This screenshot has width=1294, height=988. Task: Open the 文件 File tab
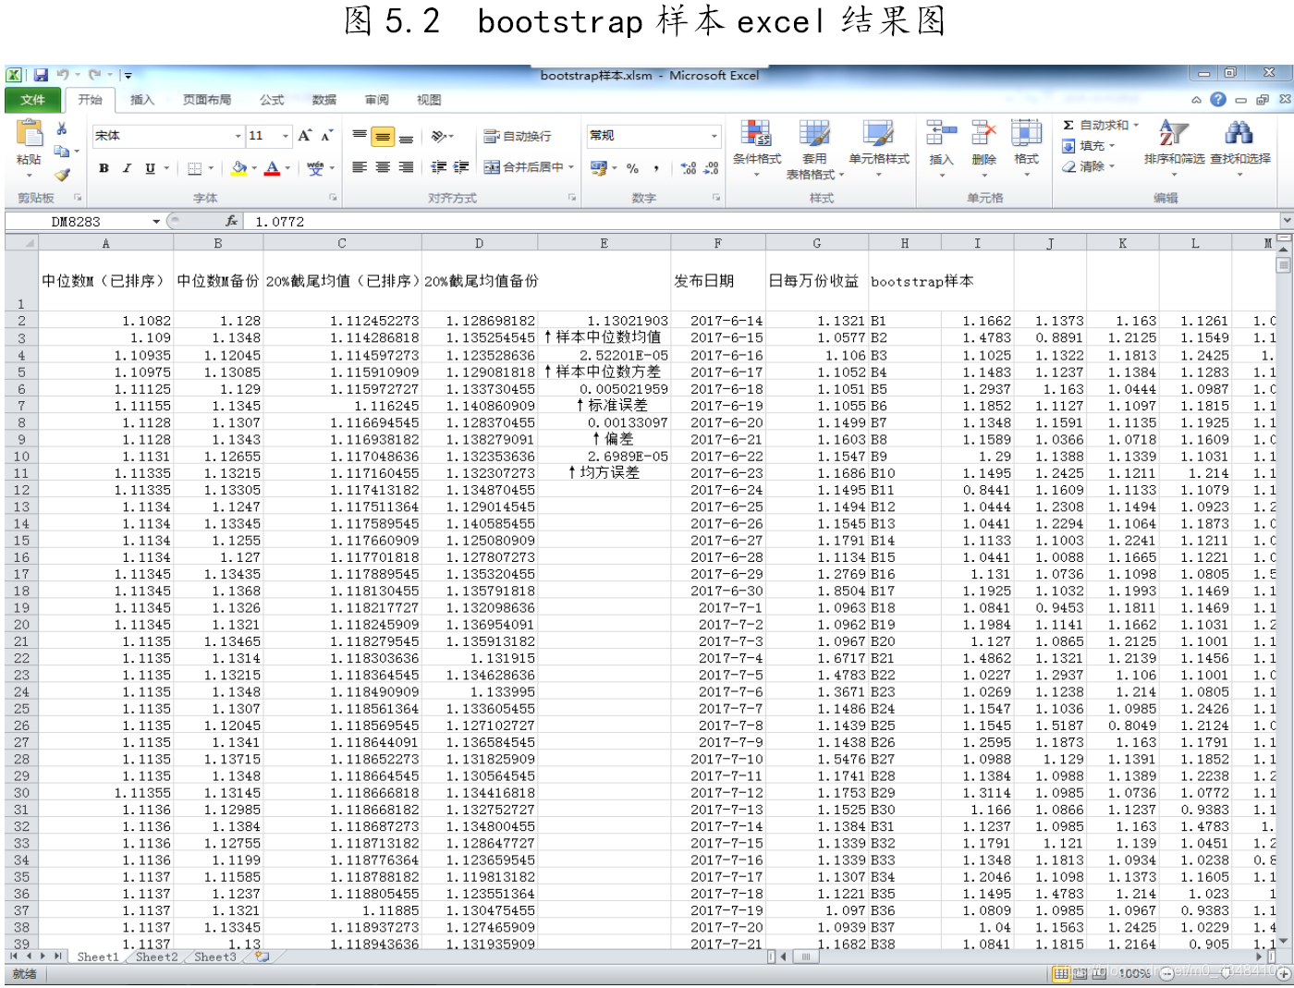point(33,100)
